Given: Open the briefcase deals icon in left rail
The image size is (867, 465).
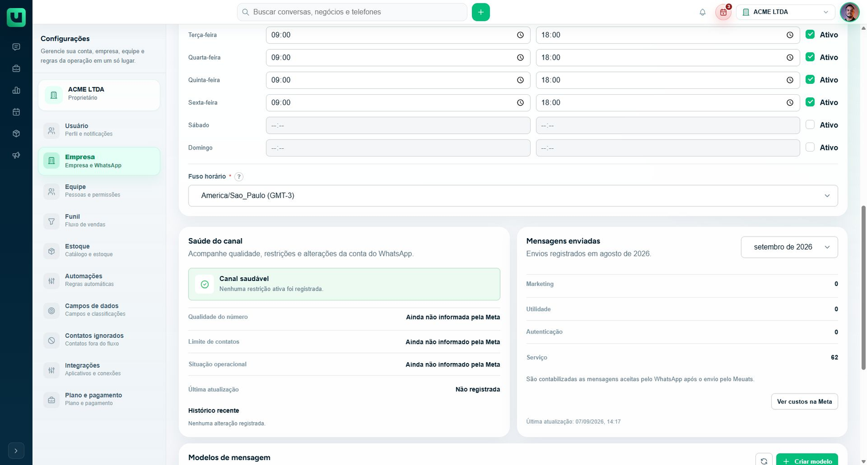Looking at the screenshot, I should click(16, 69).
